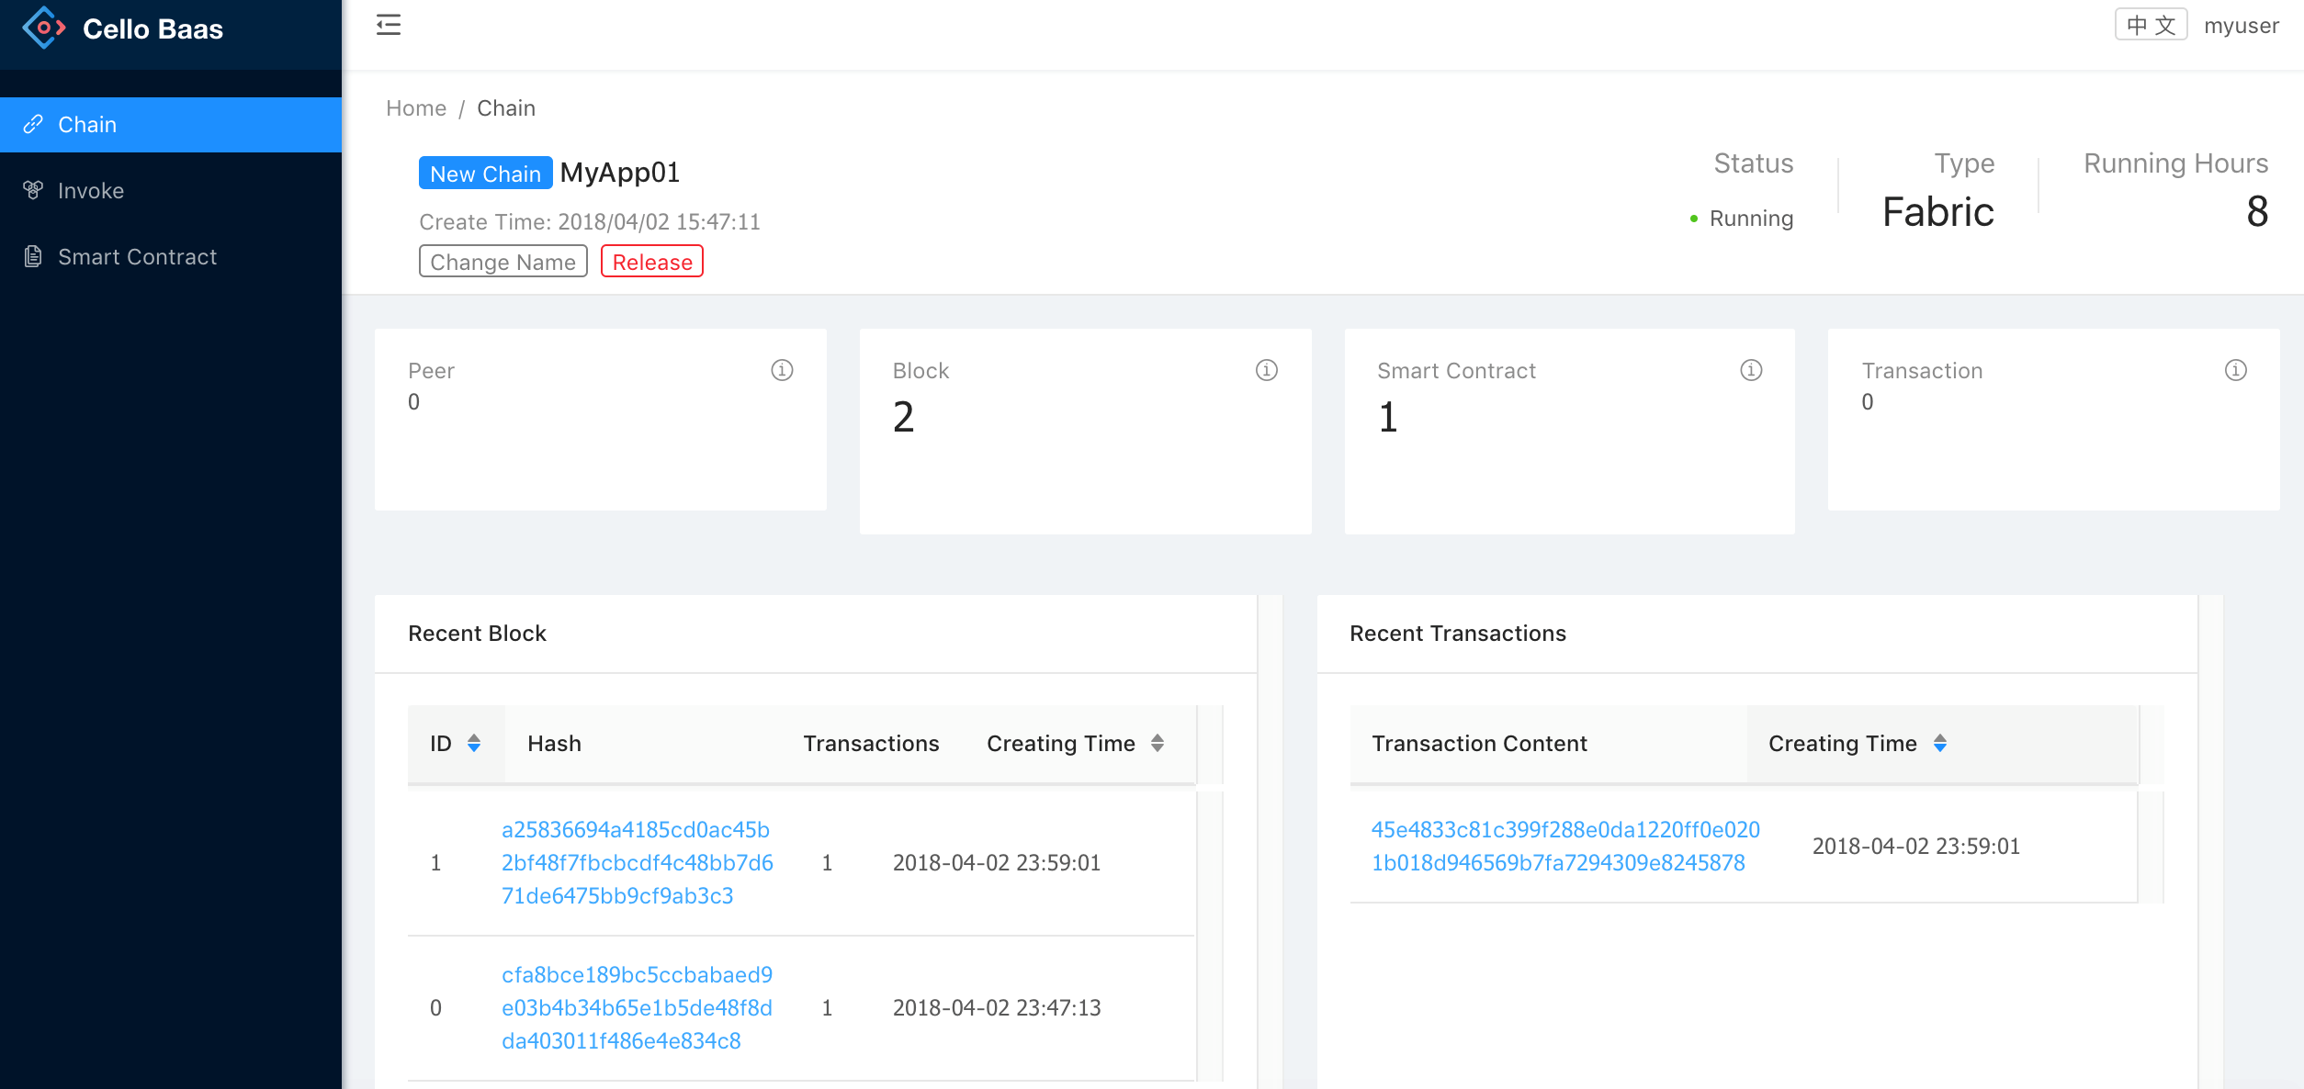Click the Recent Transactions heading

pyautogui.click(x=1458, y=634)
